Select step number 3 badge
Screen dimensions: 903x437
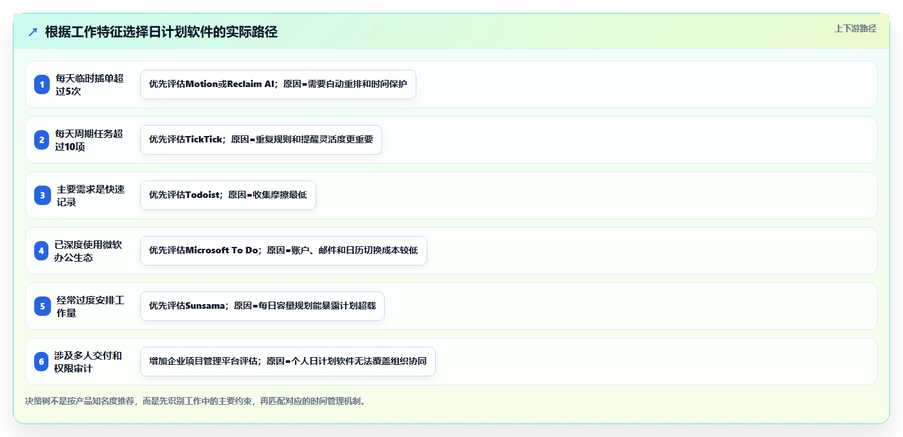tap(42, 195)
